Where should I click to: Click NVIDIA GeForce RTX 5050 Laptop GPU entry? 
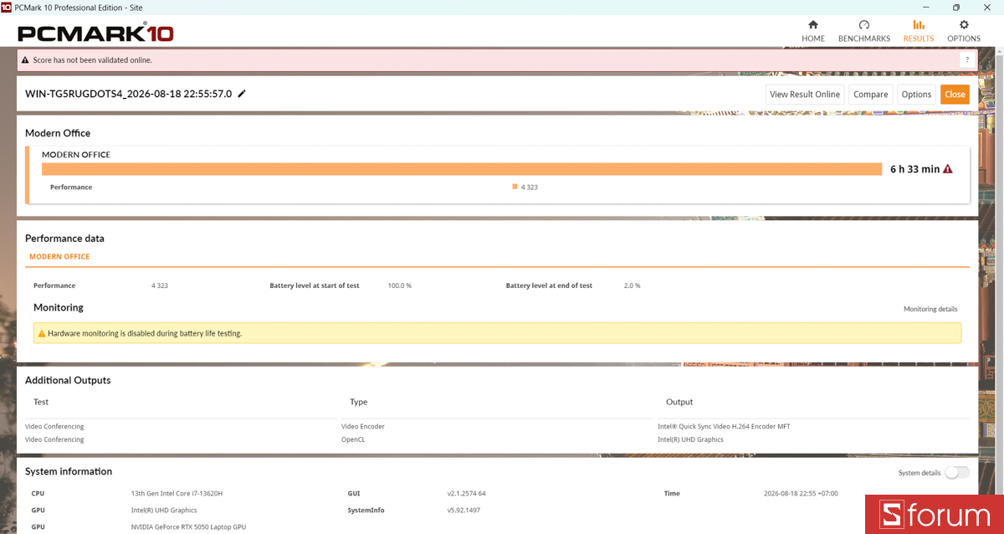coord(188,526)
